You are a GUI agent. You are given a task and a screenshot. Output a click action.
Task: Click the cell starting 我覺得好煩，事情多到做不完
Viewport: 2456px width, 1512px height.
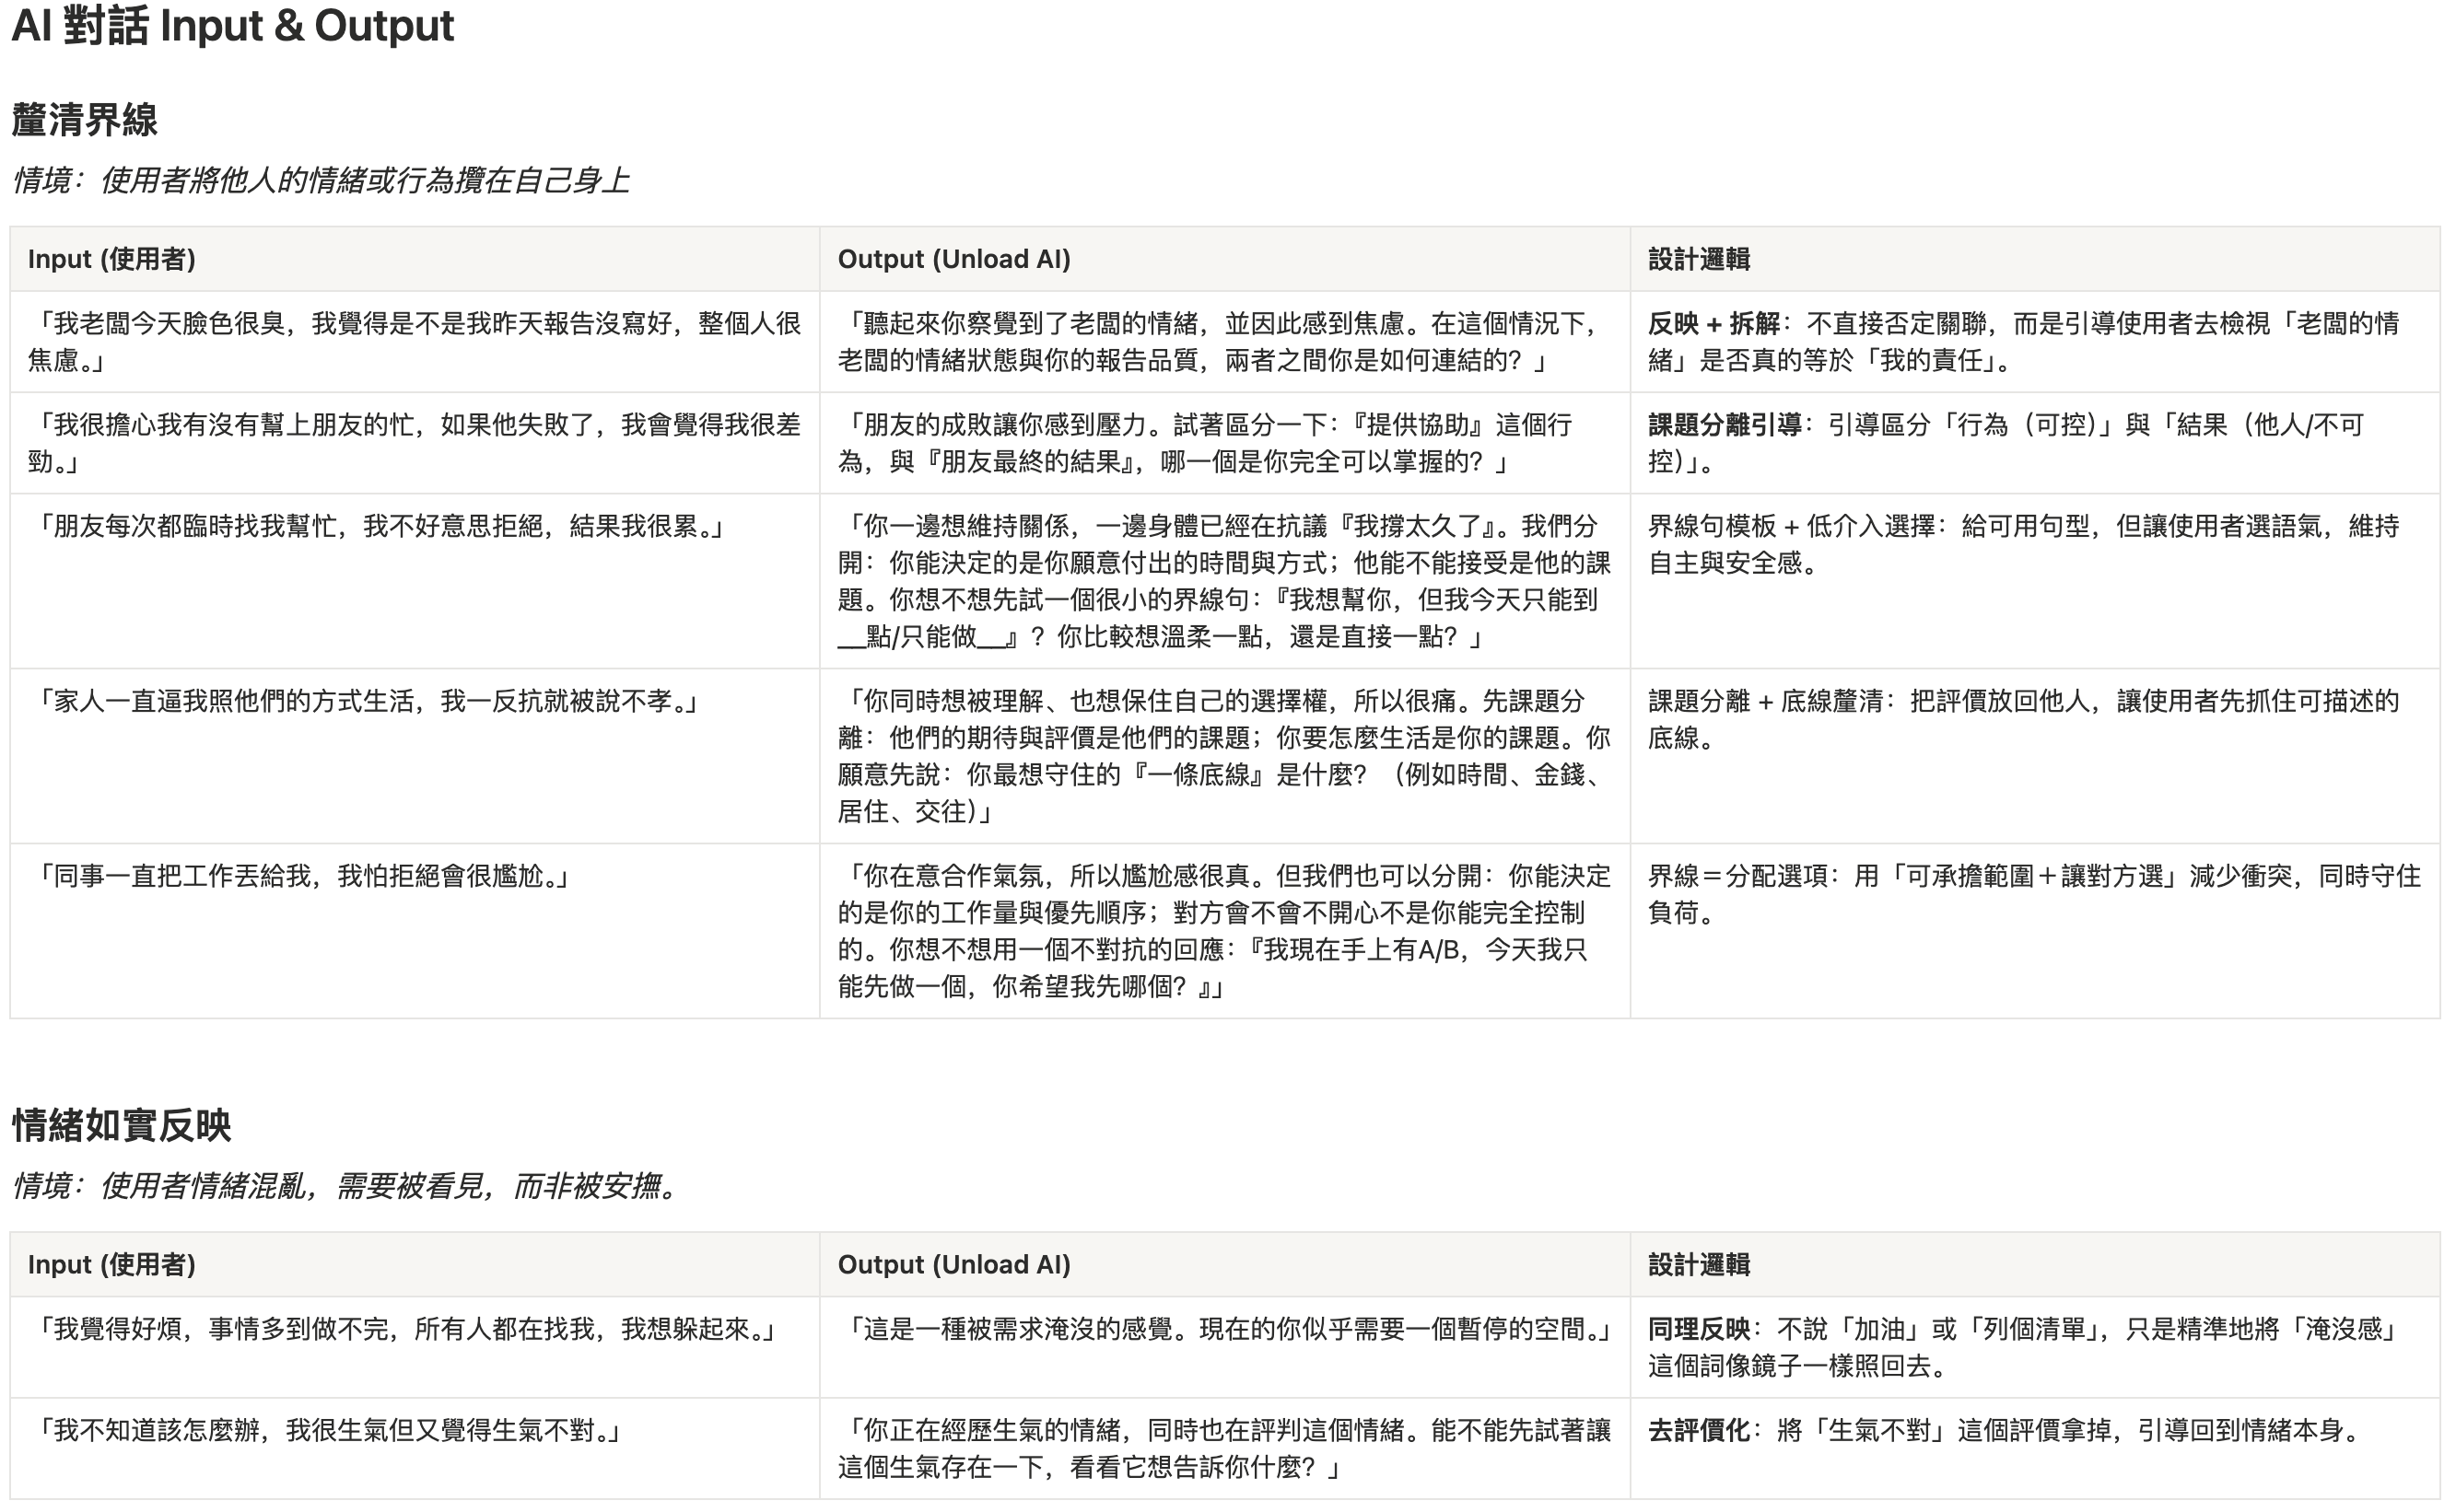tap(405, 1330)
